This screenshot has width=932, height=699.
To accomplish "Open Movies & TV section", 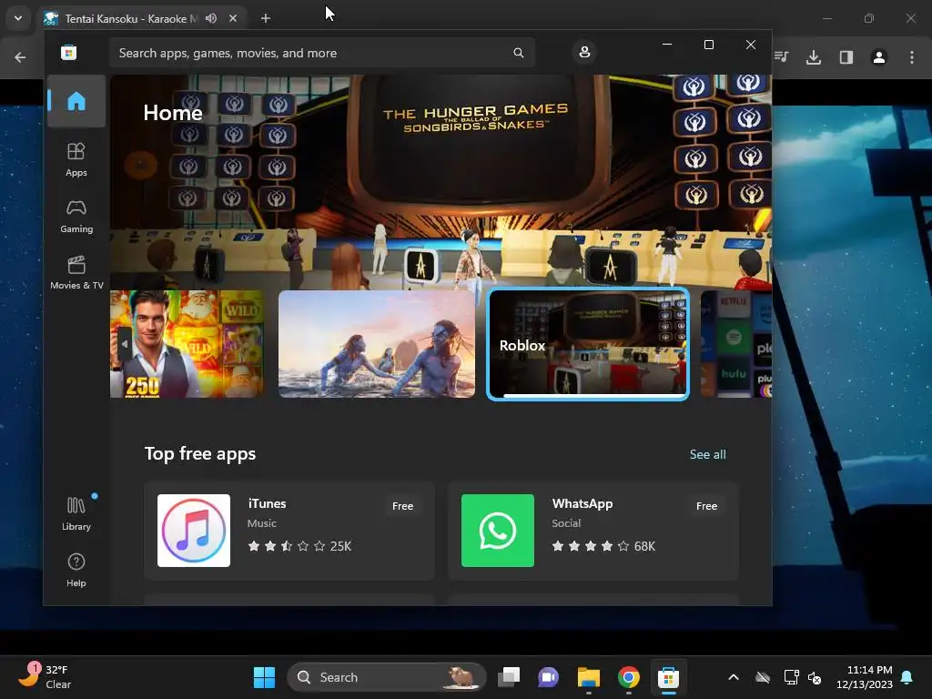I will 76,272.
